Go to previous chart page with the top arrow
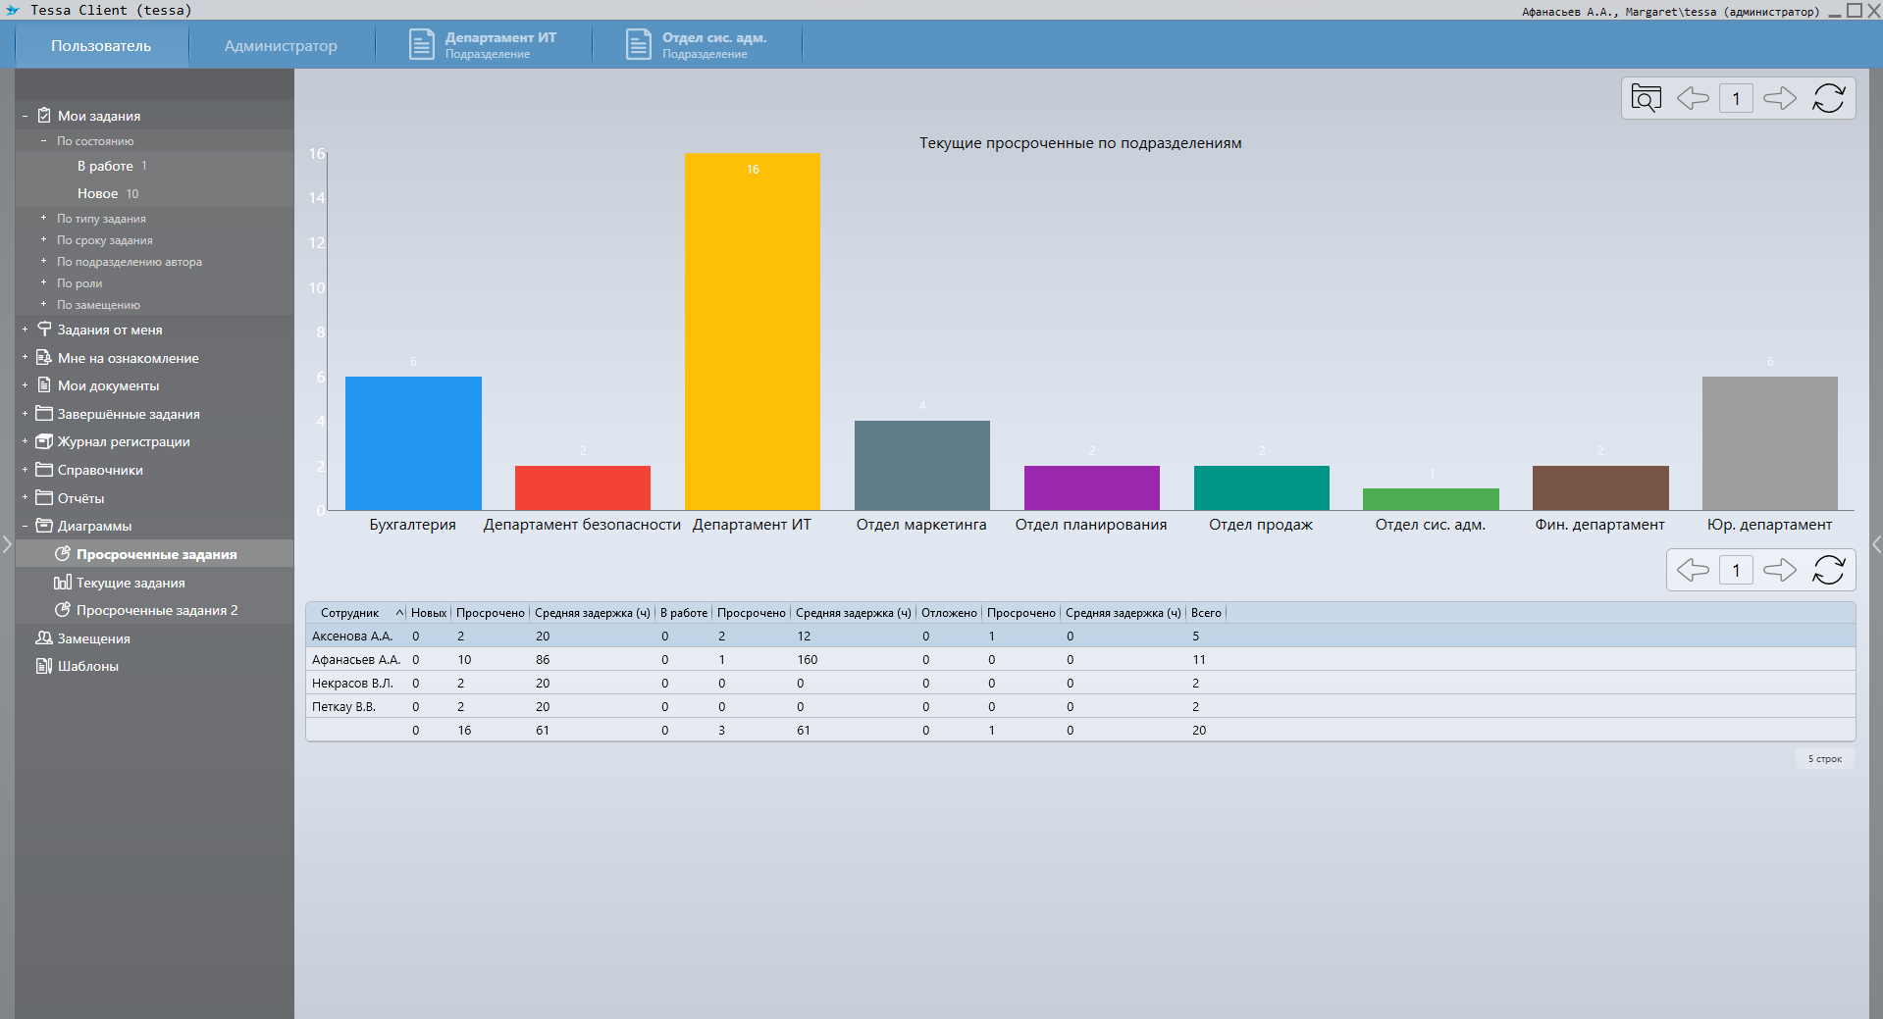The image size is (1883, 1019). (1693, 98)
